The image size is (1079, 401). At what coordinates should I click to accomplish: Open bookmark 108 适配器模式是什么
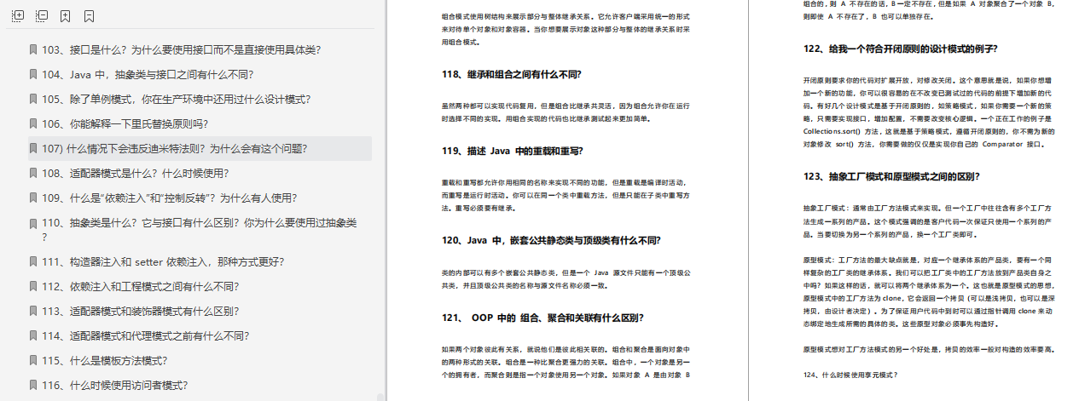click(x=136, y=173)
